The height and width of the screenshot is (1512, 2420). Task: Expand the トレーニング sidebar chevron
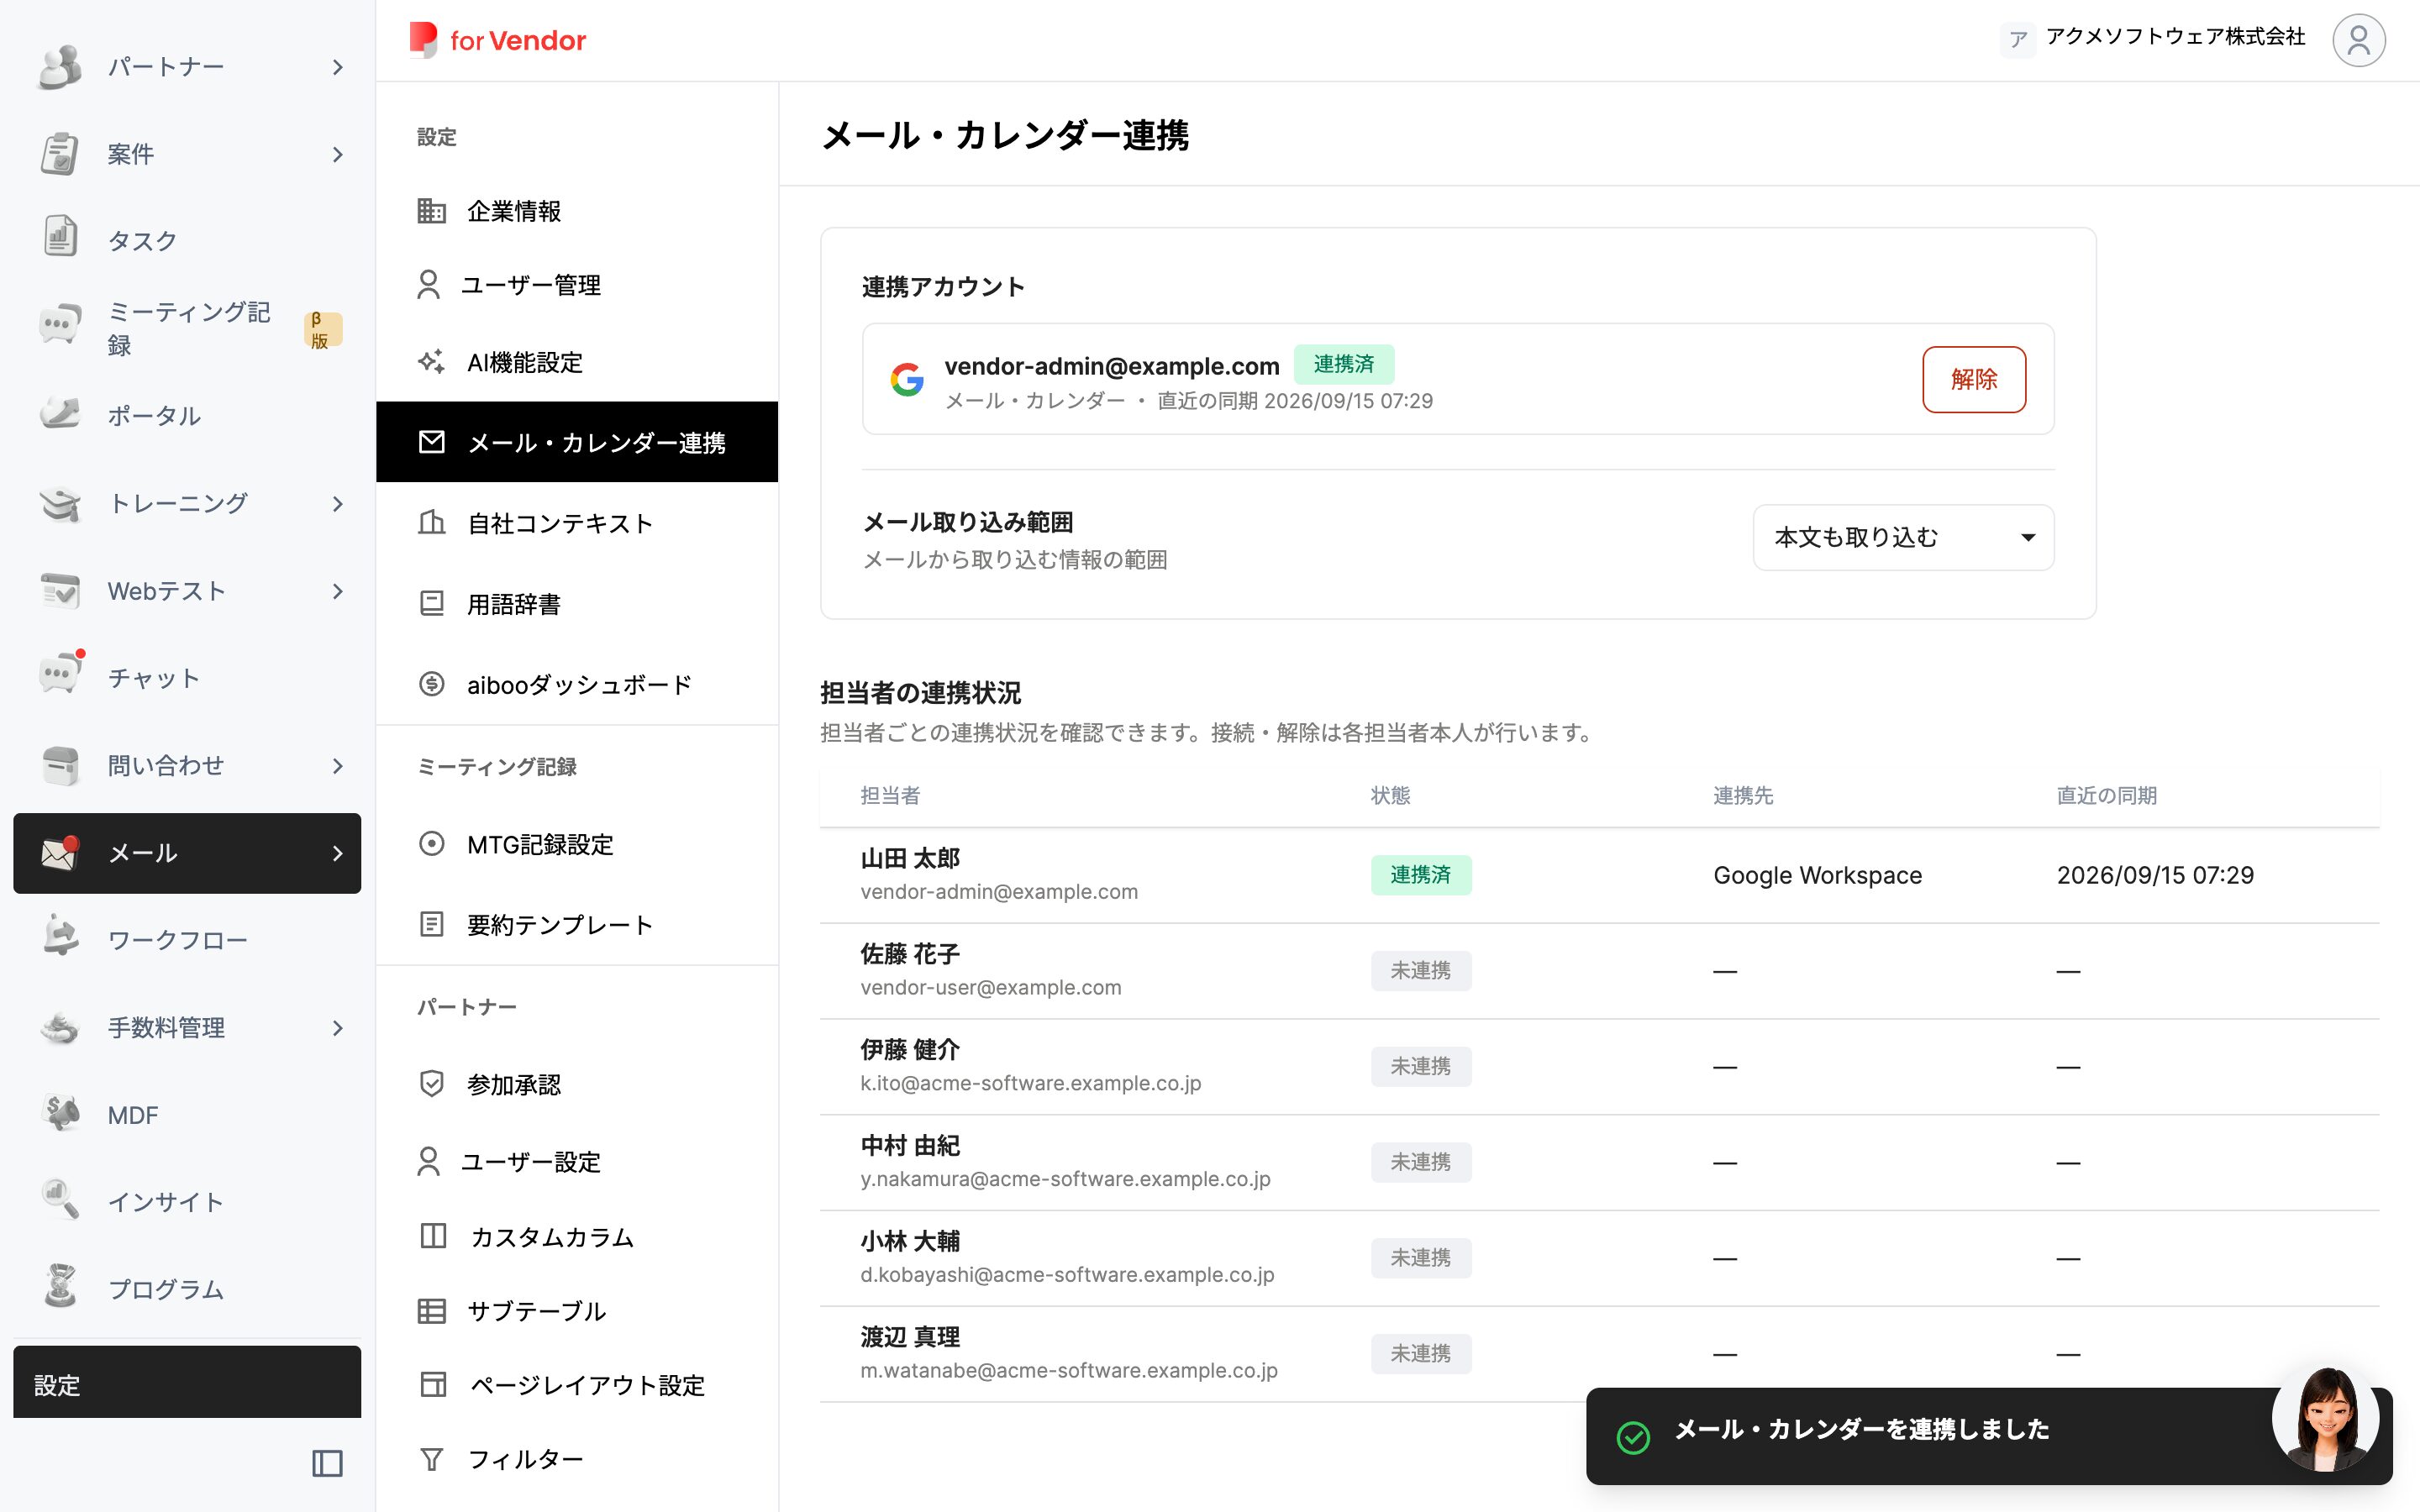337,503
